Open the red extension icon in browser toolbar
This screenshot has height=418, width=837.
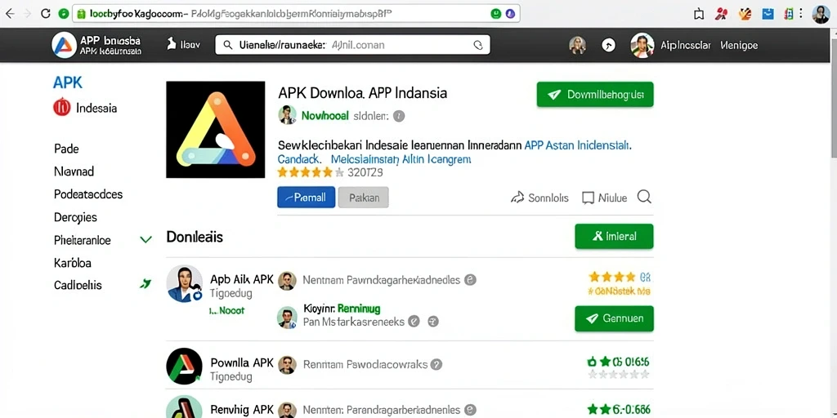point(721,14)
